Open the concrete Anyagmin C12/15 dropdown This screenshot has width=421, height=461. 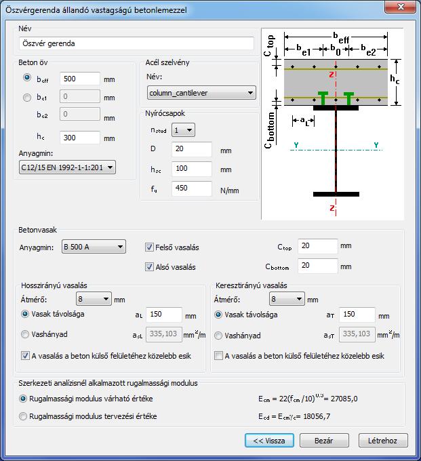point(67,167)
